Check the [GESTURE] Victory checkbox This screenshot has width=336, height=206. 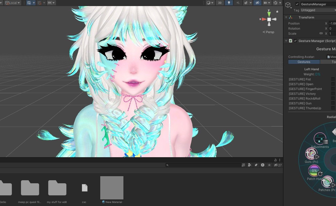[333, 94]
